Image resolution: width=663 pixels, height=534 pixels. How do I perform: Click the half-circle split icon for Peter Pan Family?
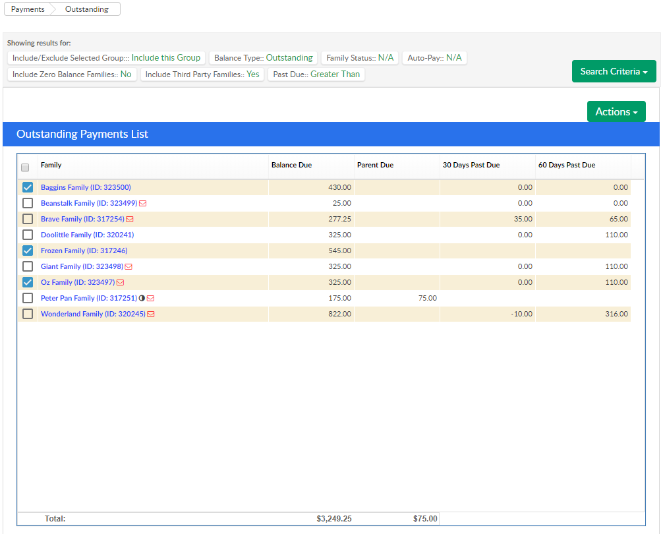pyautogui.click(x=142, y=298)
